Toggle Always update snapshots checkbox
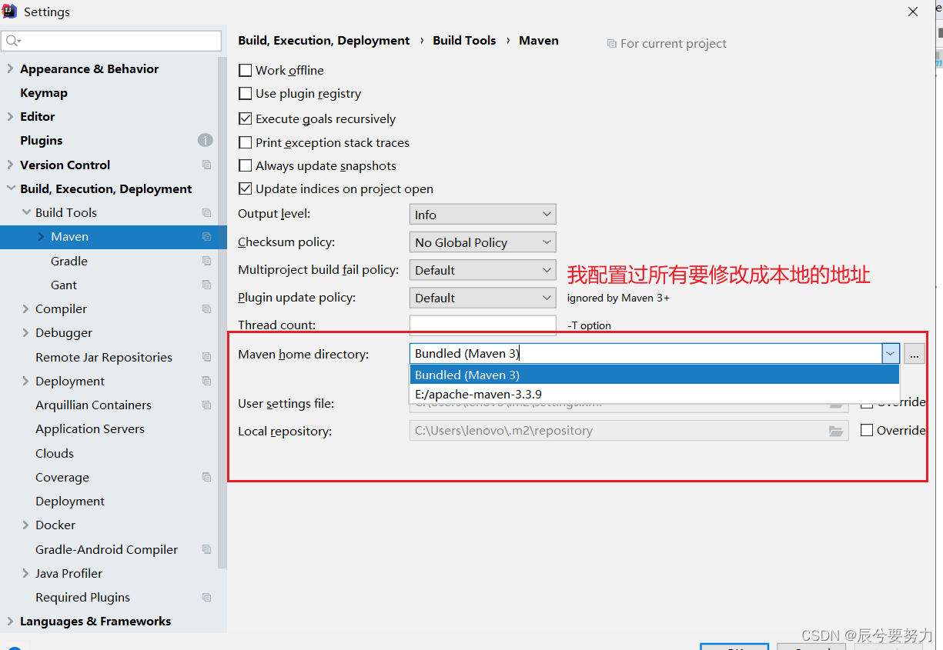The image size is (943, 650). [246, 165]
